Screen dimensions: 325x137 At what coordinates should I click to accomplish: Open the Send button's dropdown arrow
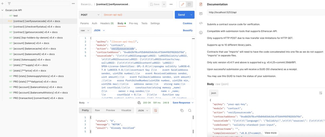(191, 15)
